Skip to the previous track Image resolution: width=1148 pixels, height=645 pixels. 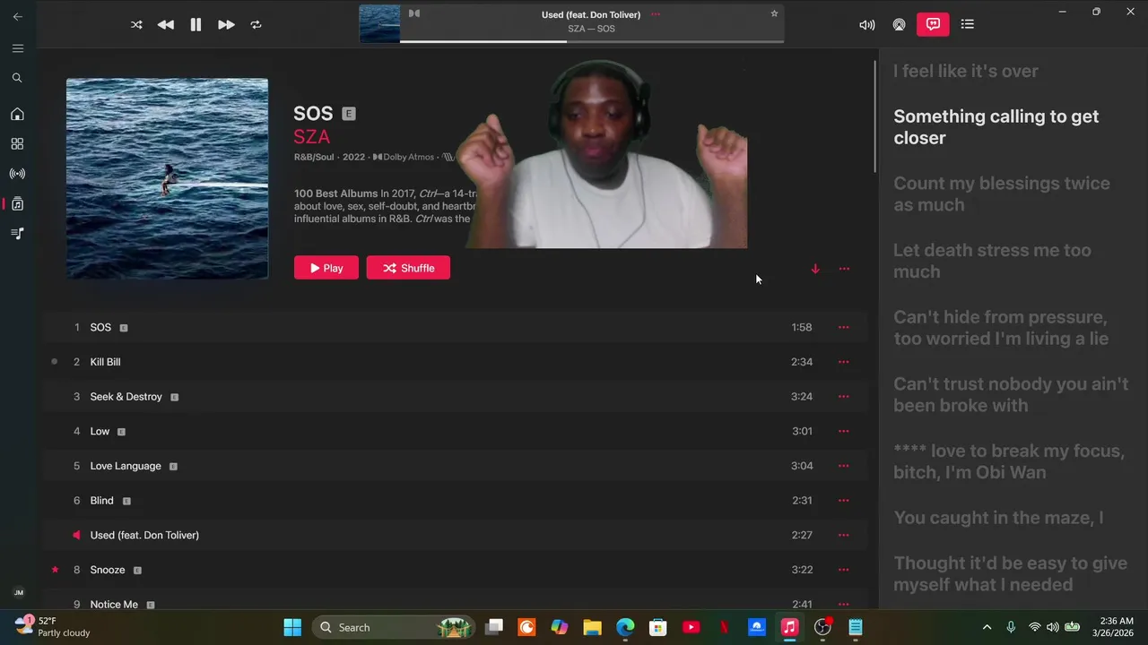pyautogui.click(x=166, y=25)
